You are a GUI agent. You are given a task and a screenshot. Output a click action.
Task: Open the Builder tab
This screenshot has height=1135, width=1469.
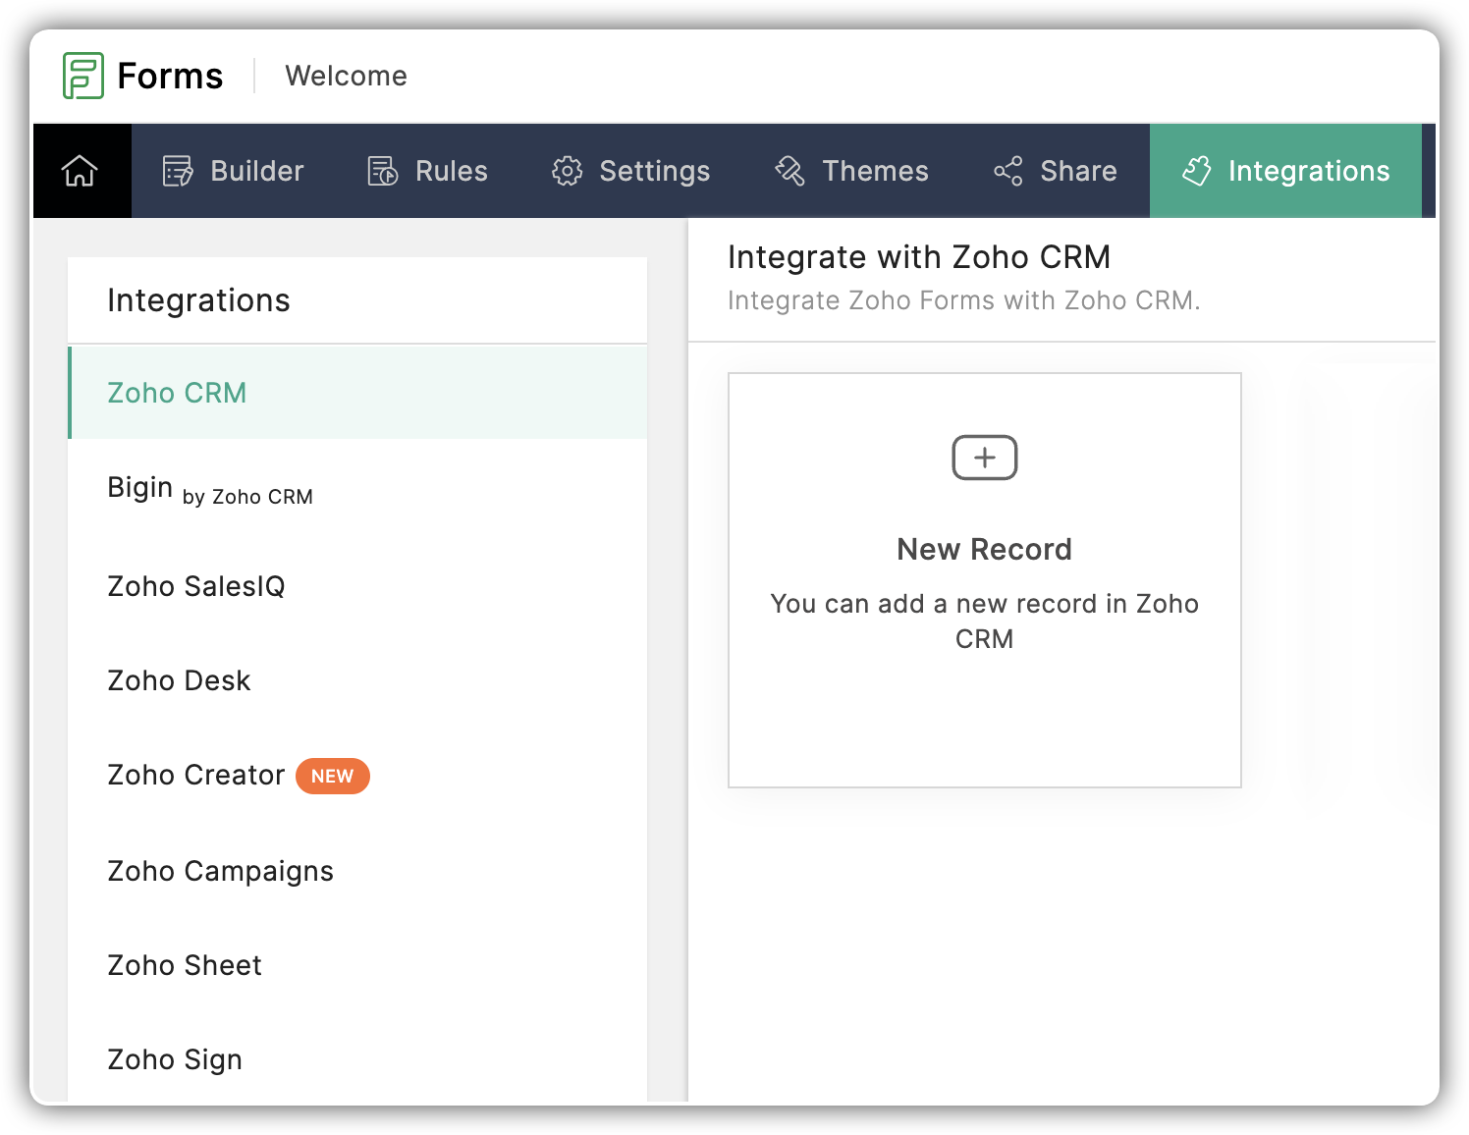point(256,171)
